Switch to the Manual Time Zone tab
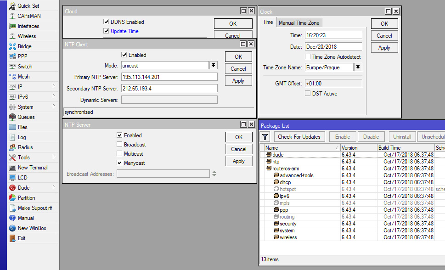The height and width of the screenshot is (270, 445). tap(299, 23)
